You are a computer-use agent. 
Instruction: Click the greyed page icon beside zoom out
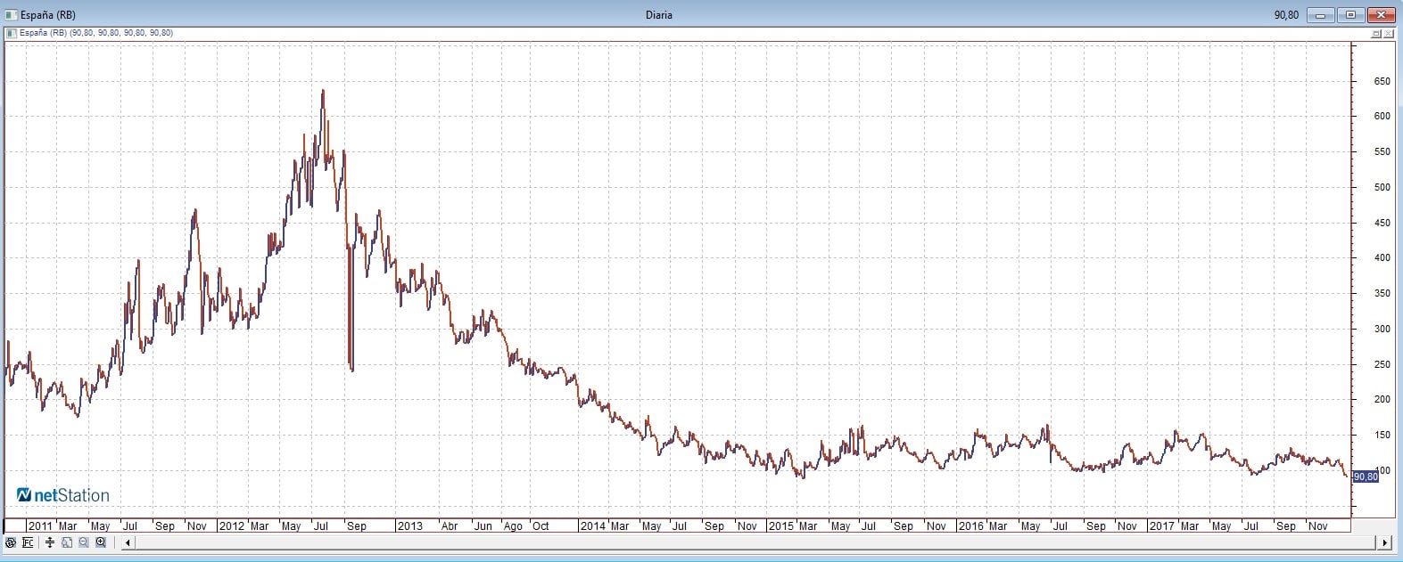coord(67,542)
